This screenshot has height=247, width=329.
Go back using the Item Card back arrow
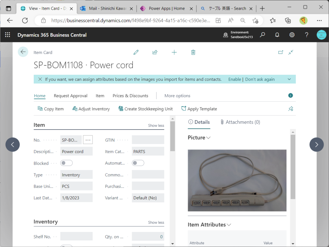coord(23,52)
